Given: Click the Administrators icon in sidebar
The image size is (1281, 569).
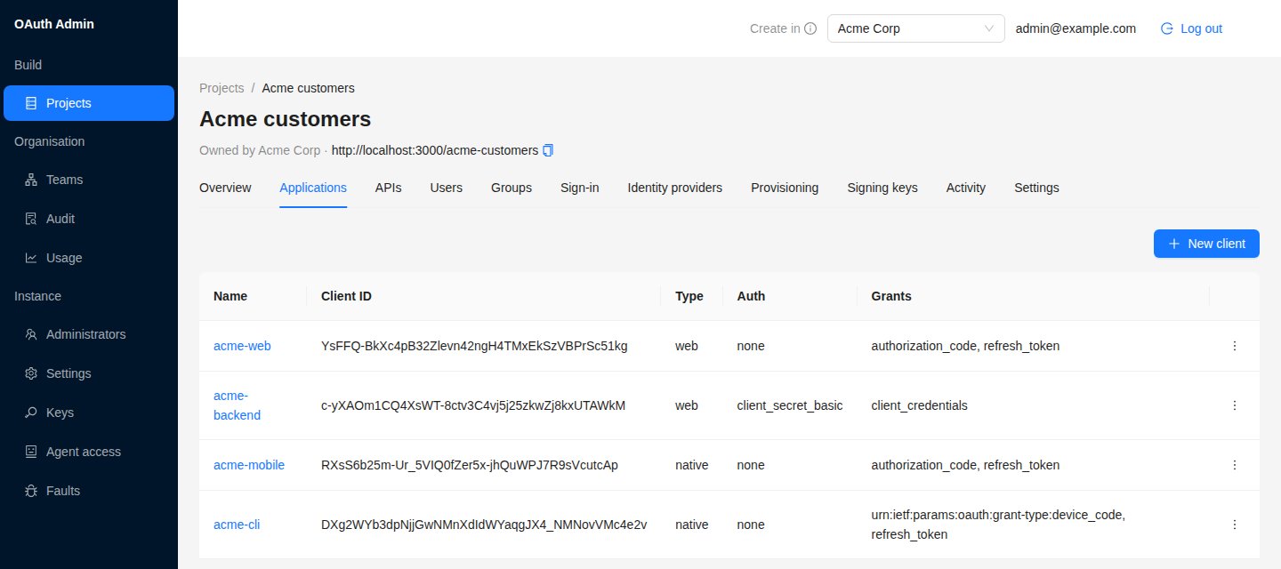Looking at the screenshot, I should (31, 334).
